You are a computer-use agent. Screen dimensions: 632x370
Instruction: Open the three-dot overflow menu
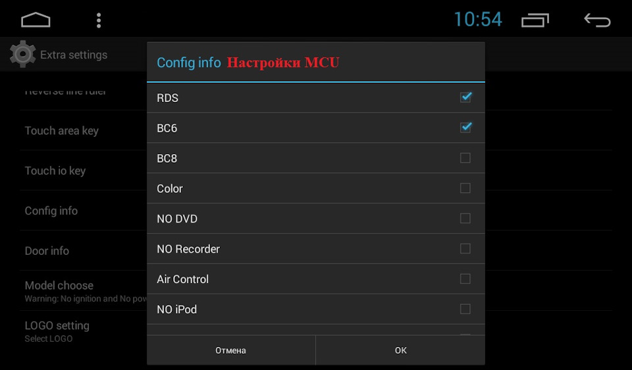(99, 20)
